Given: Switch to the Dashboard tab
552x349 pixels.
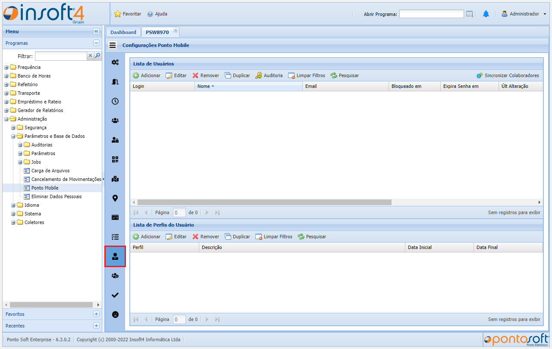Looking at the screenshot, I should pos(123,32).
